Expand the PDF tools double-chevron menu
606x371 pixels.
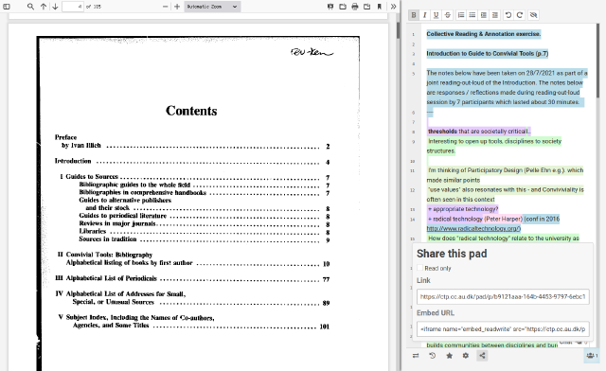pyautogui.click(x=393, y=7)
